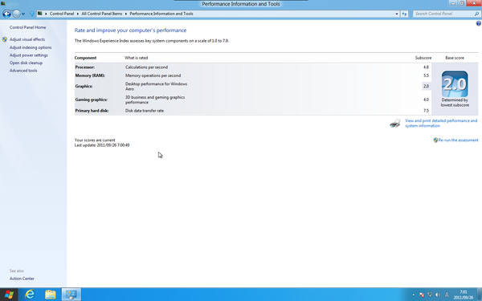Go up one level with Up arrow
This screenshot has height=301, width=482.
click(32, 14)
